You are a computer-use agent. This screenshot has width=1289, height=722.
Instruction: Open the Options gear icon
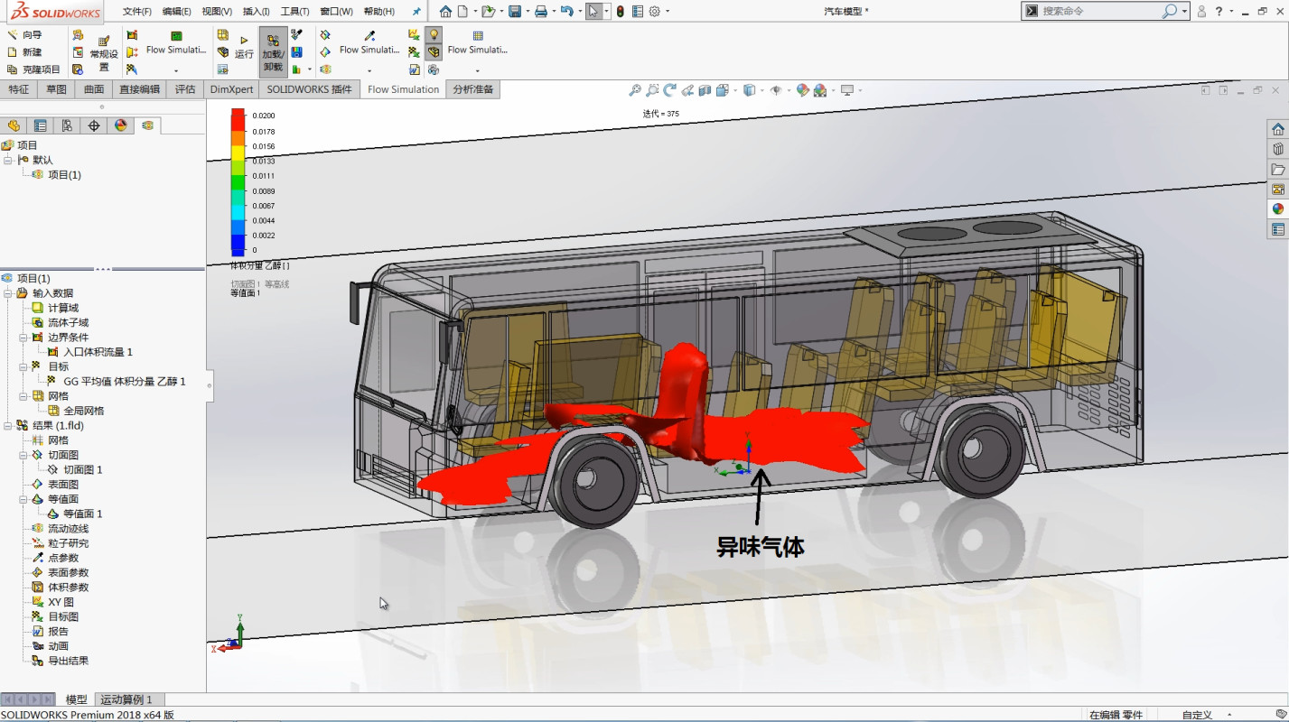point(655,12)
